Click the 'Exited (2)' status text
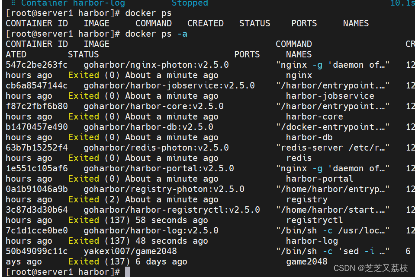415x277 pixels. click(89, 199)
